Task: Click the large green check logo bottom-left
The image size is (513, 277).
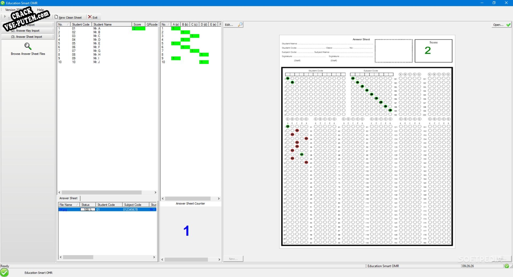Action: click(4, 273)
